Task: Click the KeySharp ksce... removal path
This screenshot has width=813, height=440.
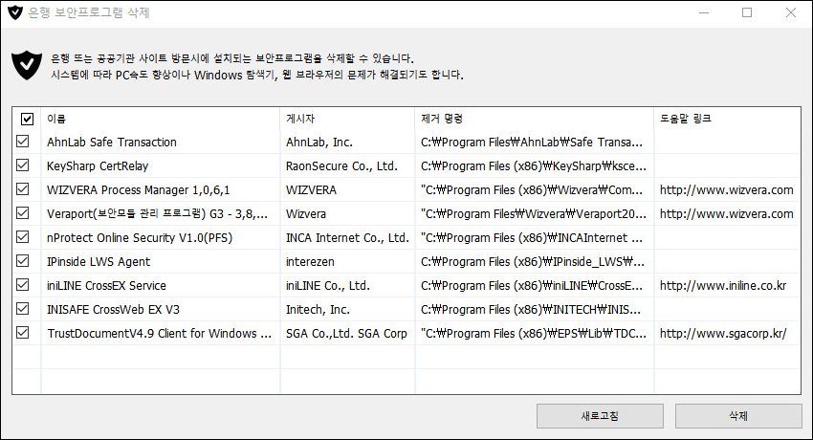Action: [x=534, y=165]
